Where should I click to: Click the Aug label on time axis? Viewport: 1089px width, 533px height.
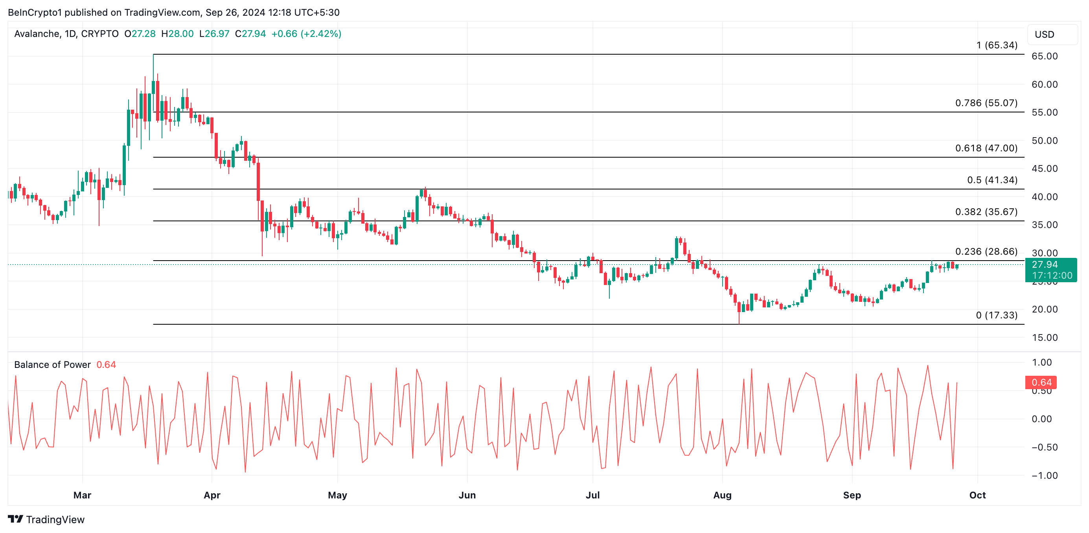point(722,495)
